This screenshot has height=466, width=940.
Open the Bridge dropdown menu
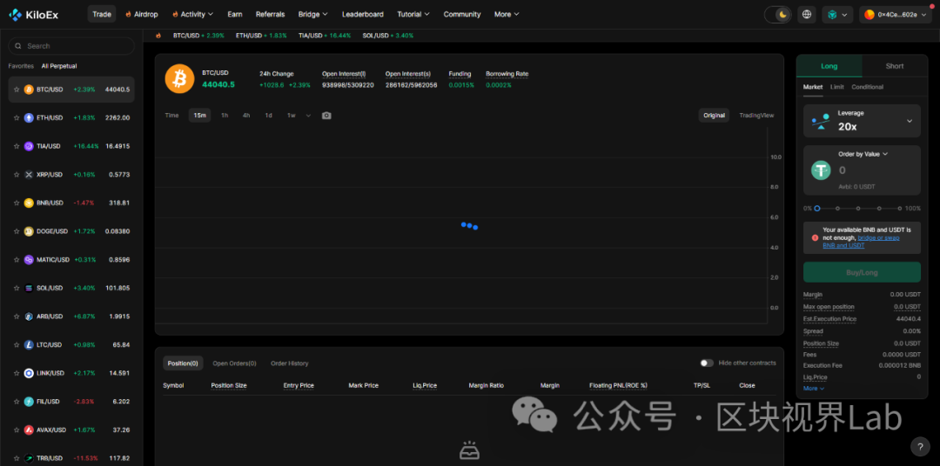tap(313, 15)
